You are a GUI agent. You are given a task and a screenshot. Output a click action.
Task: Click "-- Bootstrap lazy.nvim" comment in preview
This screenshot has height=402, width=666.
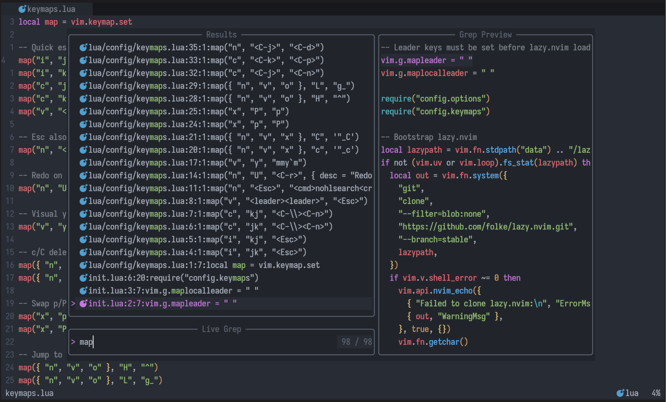tap(429, 137)
